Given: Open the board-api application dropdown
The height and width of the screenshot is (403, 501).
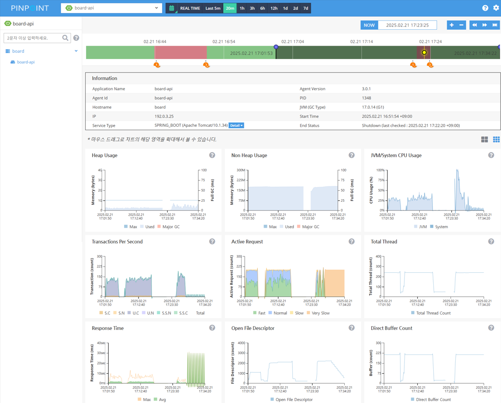Looking at the screenshot, I should [111, 8].
